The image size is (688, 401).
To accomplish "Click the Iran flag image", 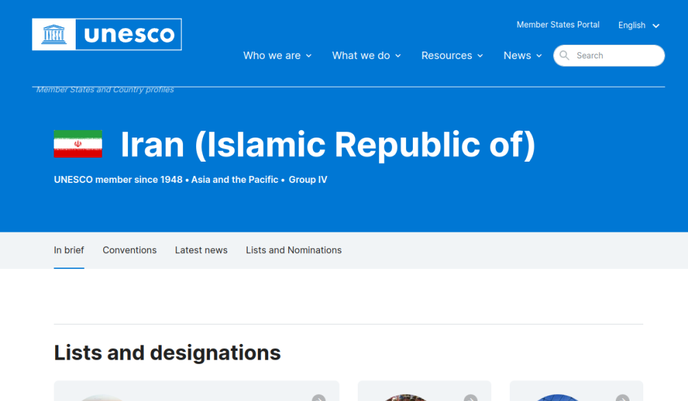I will coord(78,144).
